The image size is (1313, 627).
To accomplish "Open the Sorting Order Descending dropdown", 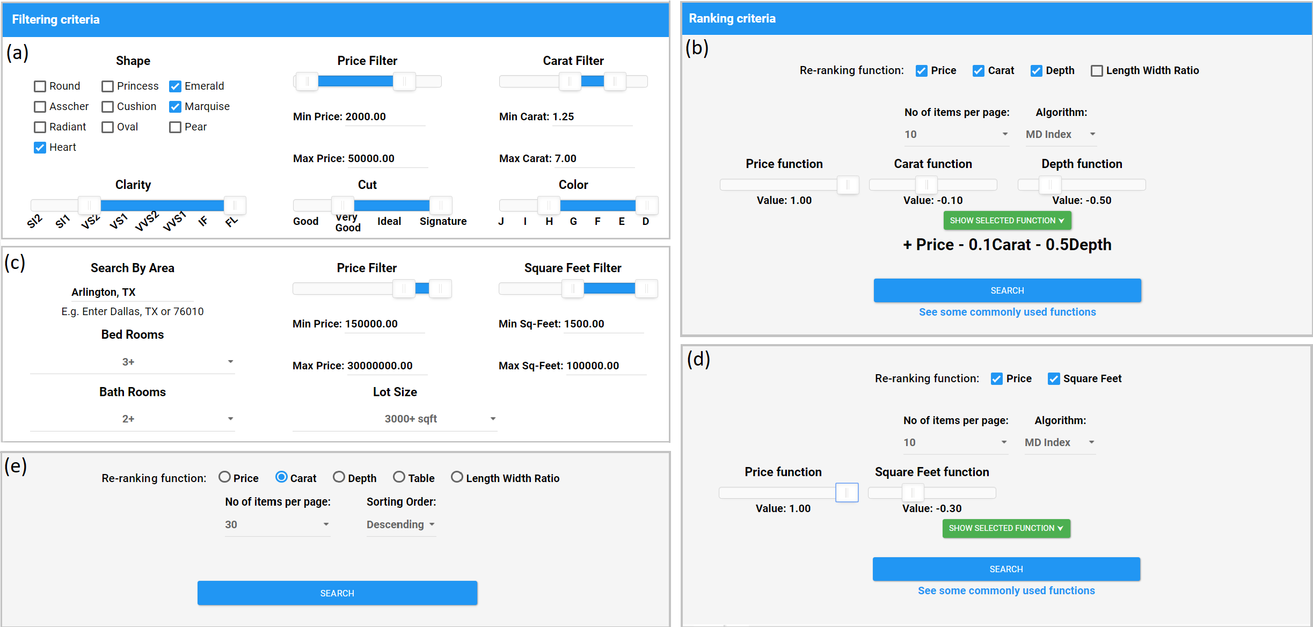I will 401,525.
